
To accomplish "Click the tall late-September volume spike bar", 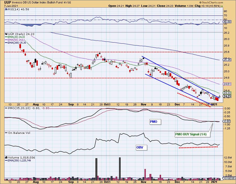I will tap(96, 169).
